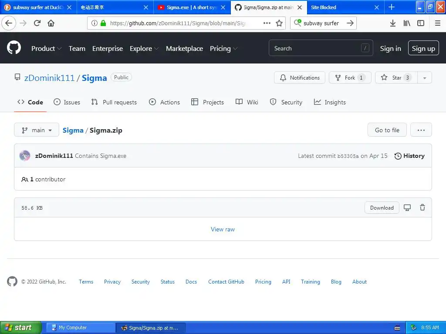The image size is (446, 334).
Task: Open the zDominik111 owner link in title
Action: coord(50,78)
